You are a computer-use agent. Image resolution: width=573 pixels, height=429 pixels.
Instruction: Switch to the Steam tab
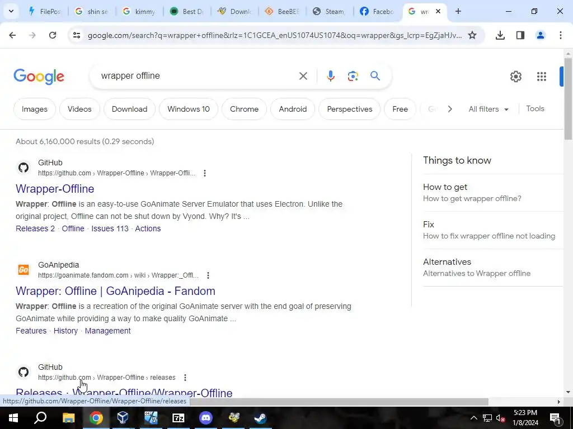[330, 11]
